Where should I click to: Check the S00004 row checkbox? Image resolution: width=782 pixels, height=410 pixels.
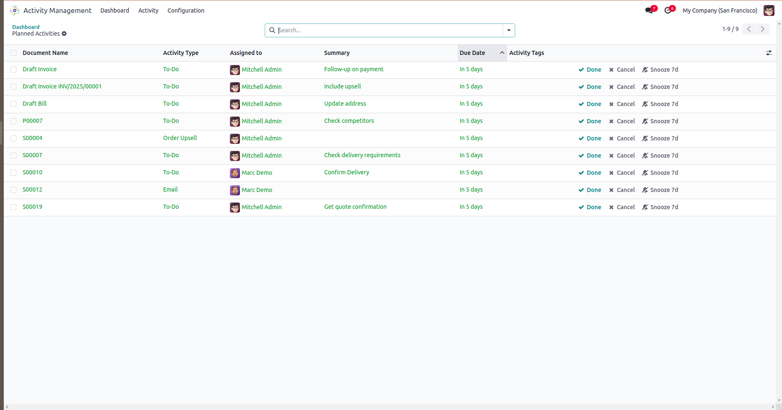(13, 138)
